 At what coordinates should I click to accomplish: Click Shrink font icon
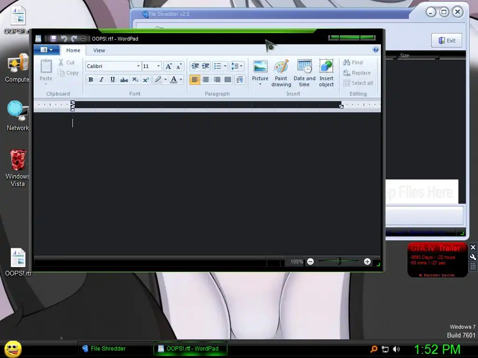179,66
